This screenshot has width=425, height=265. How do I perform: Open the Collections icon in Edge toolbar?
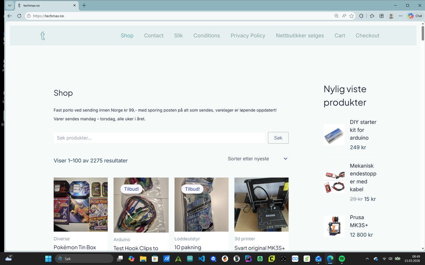[x=382, y=16]
